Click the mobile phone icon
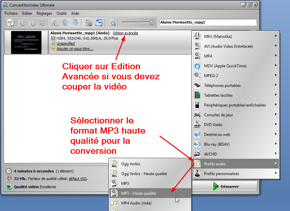This screenshot has width=290, height=211. point(197,85)
